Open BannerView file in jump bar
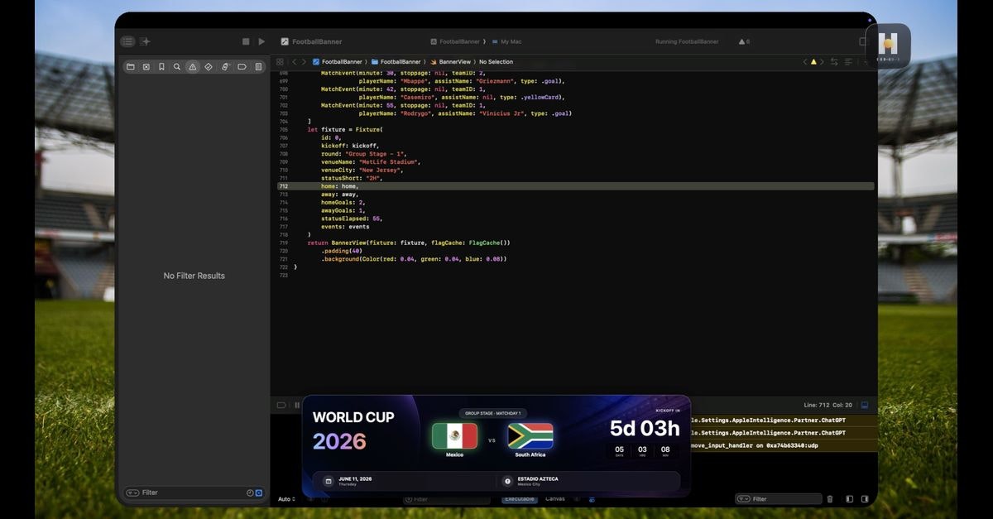Screen dimensions: 993x519 tap(449, 62)
